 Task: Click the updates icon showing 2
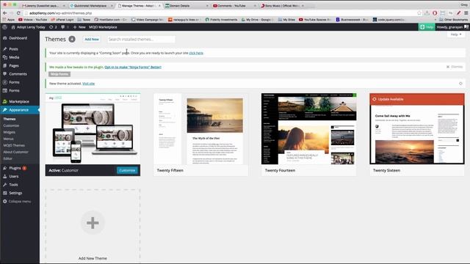point(53,27)
